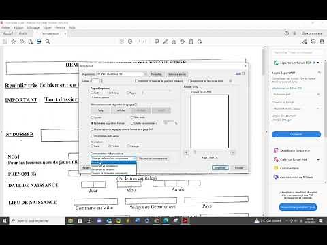This screenshot has height=245, width=327.
Task: Click the upload cloud icon in toolbar
Action: 22,42
